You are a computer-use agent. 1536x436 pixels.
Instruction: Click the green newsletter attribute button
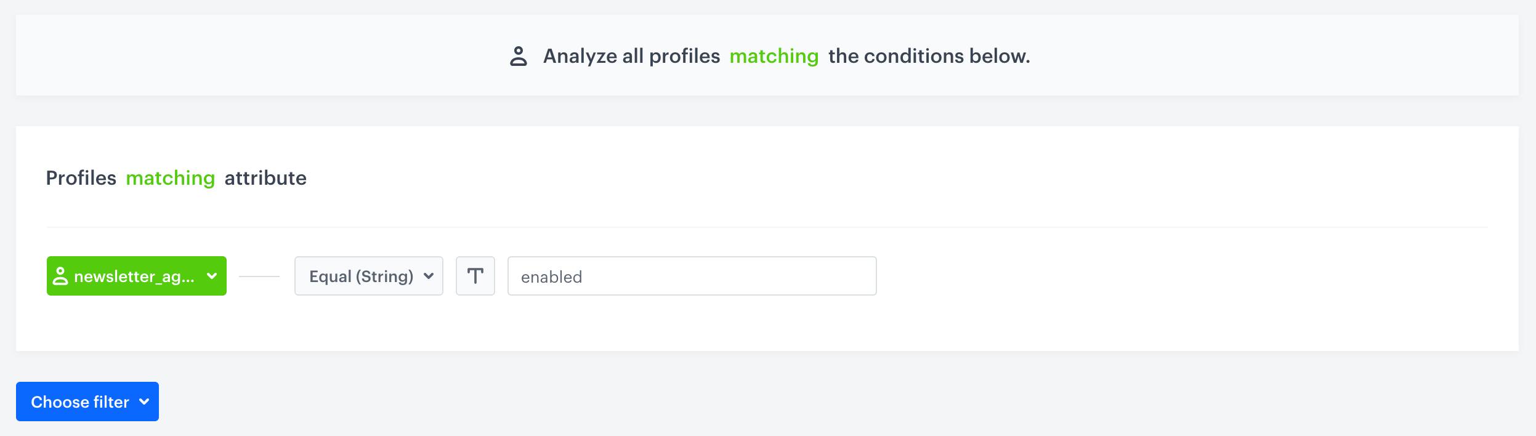coord(136,276)
